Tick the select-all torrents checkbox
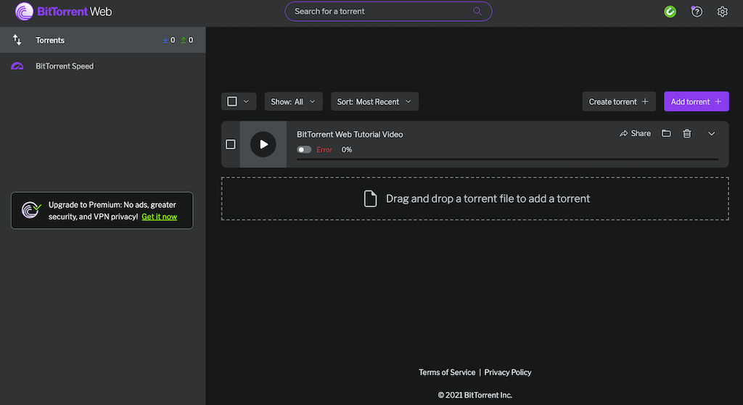Viewport: 743px width, 405px height. (x=232, y=101)
